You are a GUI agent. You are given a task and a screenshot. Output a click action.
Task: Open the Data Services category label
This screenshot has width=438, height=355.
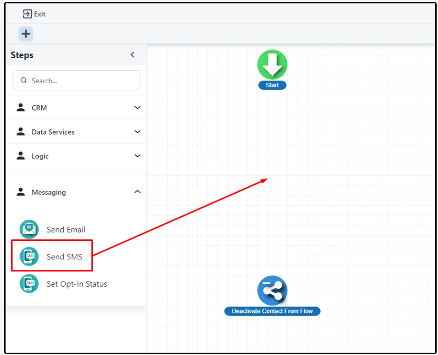[x=53, y=132]
